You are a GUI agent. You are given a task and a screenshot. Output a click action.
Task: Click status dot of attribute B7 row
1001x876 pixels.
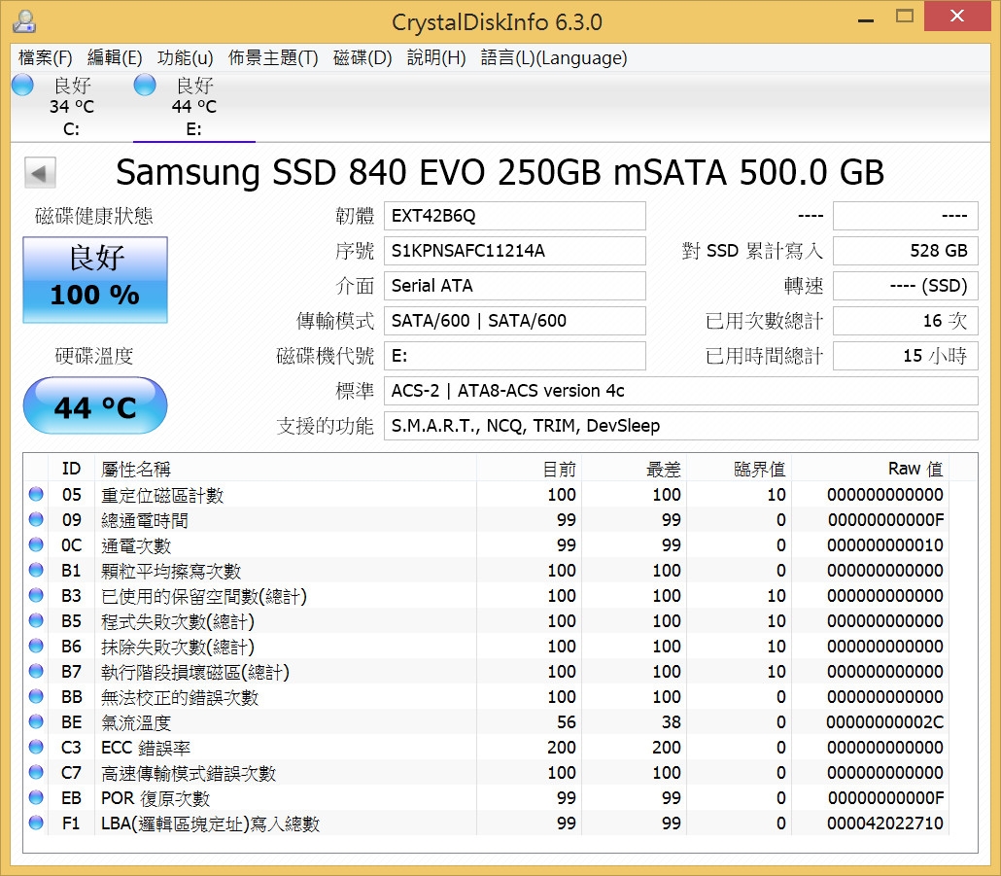36,671
